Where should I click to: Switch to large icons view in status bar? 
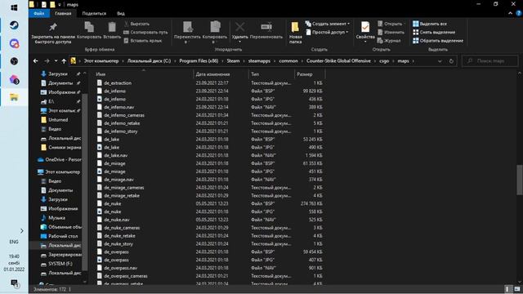click(x=517, y=289)
